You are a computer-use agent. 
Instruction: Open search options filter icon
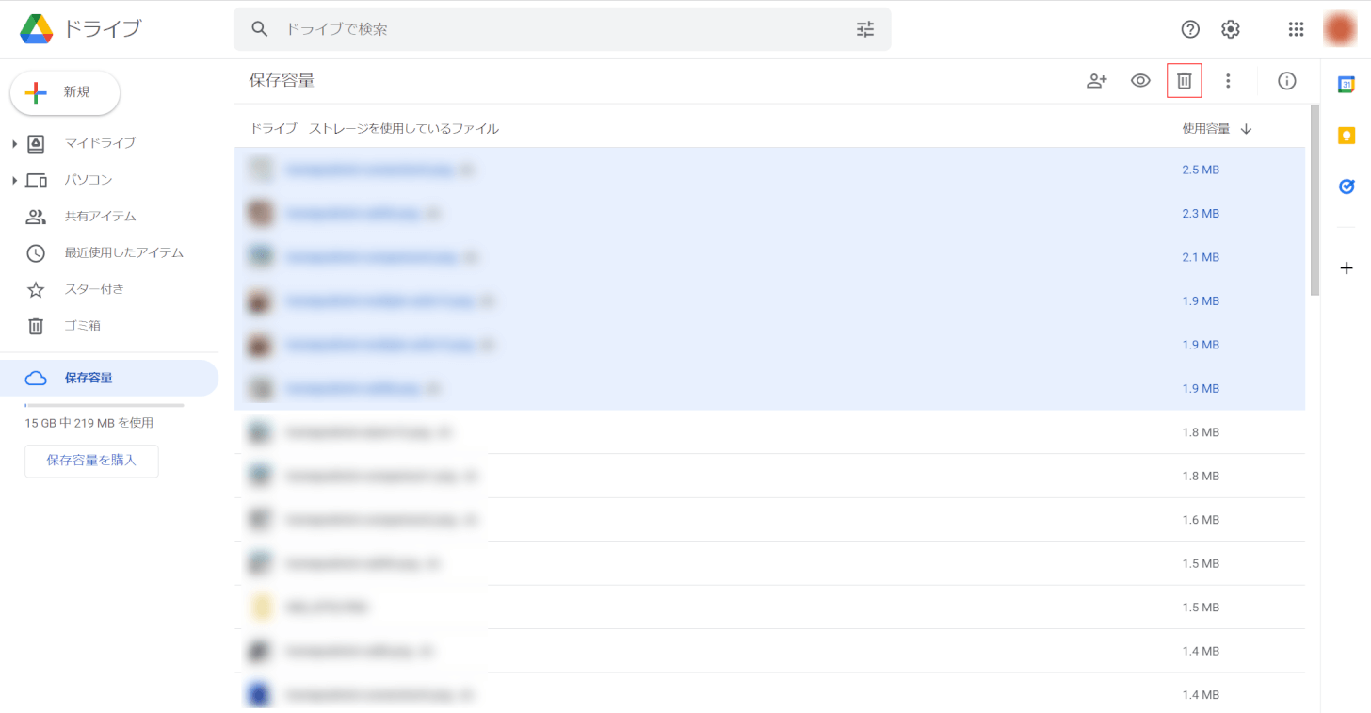(x=865, y=29)
